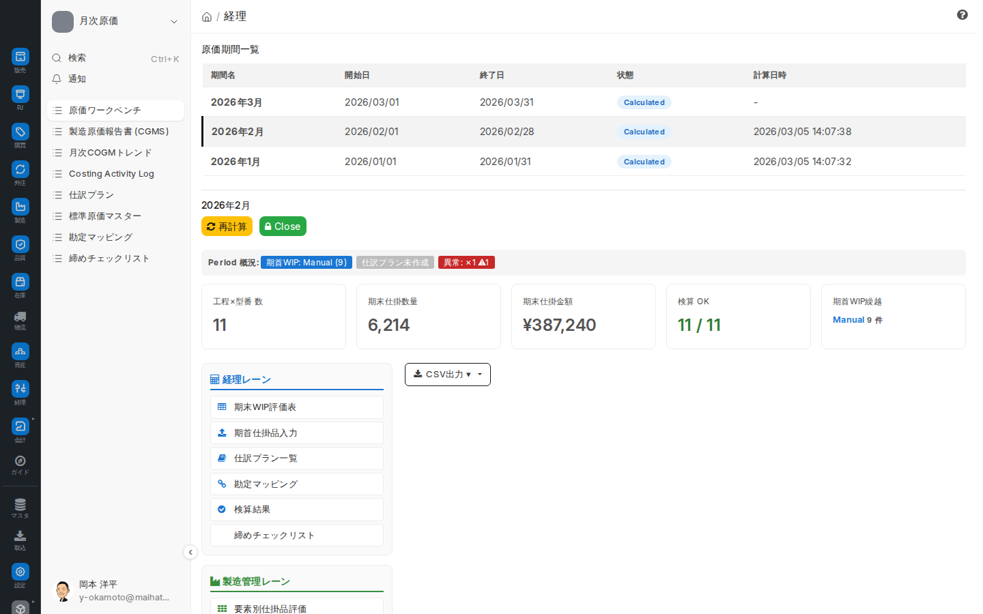Open Costing Activity Log menu item
Viewport: 983px width, 614px height.
pos(115,174)
